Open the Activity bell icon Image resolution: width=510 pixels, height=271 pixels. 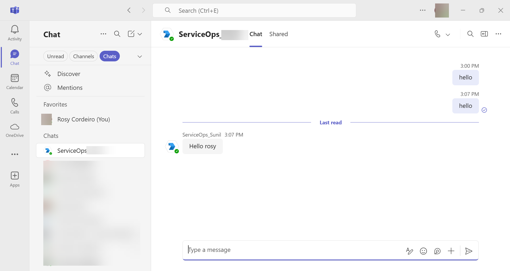click(15, 33)
